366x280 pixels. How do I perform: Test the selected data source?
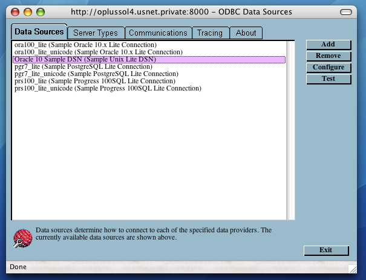click(x=328, y=79)
